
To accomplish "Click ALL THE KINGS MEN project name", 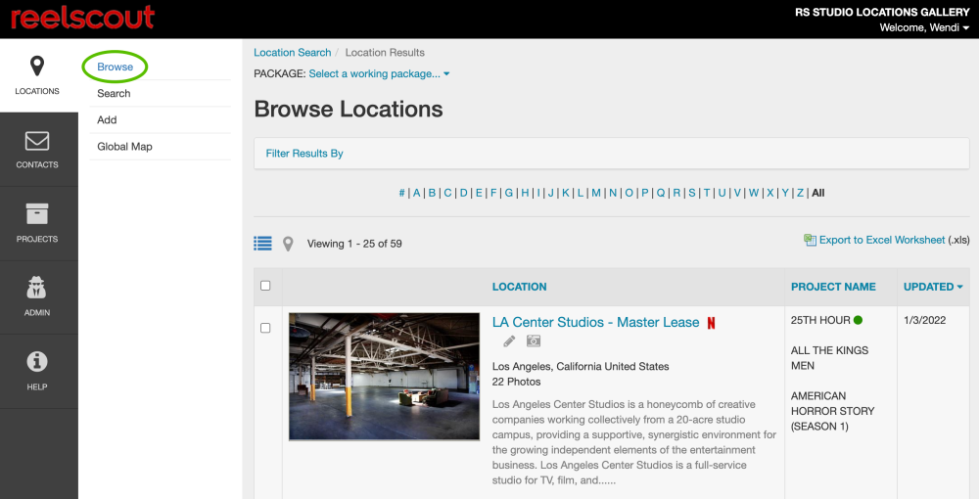I will tap(830, 358).
